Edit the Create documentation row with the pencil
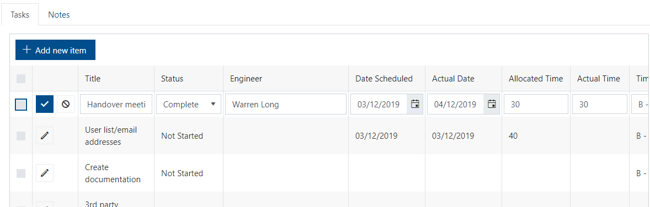This screenshot has height=207, width=650. point(45,173)
